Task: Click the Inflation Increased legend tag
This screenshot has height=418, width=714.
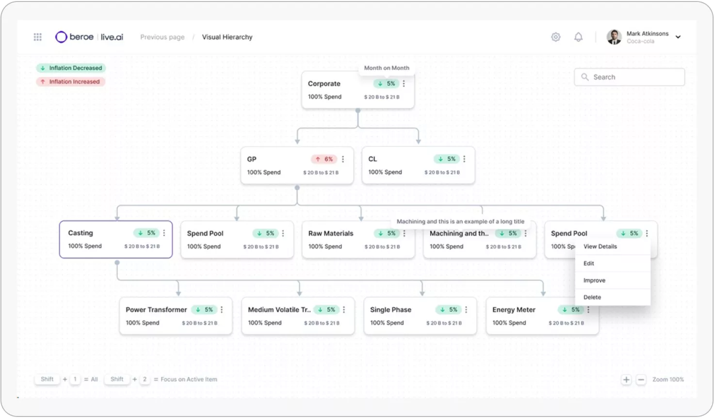Action: [71, 81]
